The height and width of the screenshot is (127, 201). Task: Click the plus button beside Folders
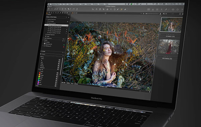pos(63,41)
